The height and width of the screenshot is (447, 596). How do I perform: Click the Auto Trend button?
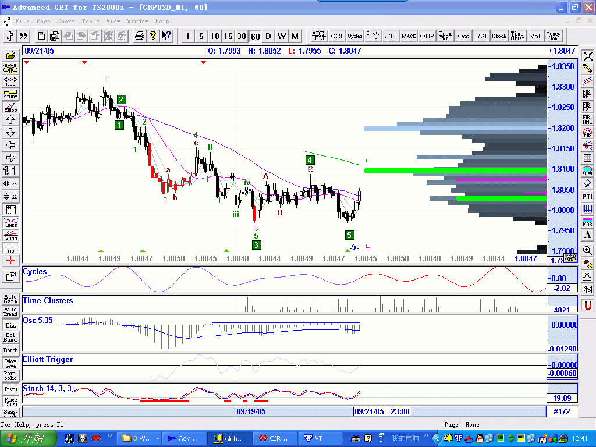pos(10,312)
